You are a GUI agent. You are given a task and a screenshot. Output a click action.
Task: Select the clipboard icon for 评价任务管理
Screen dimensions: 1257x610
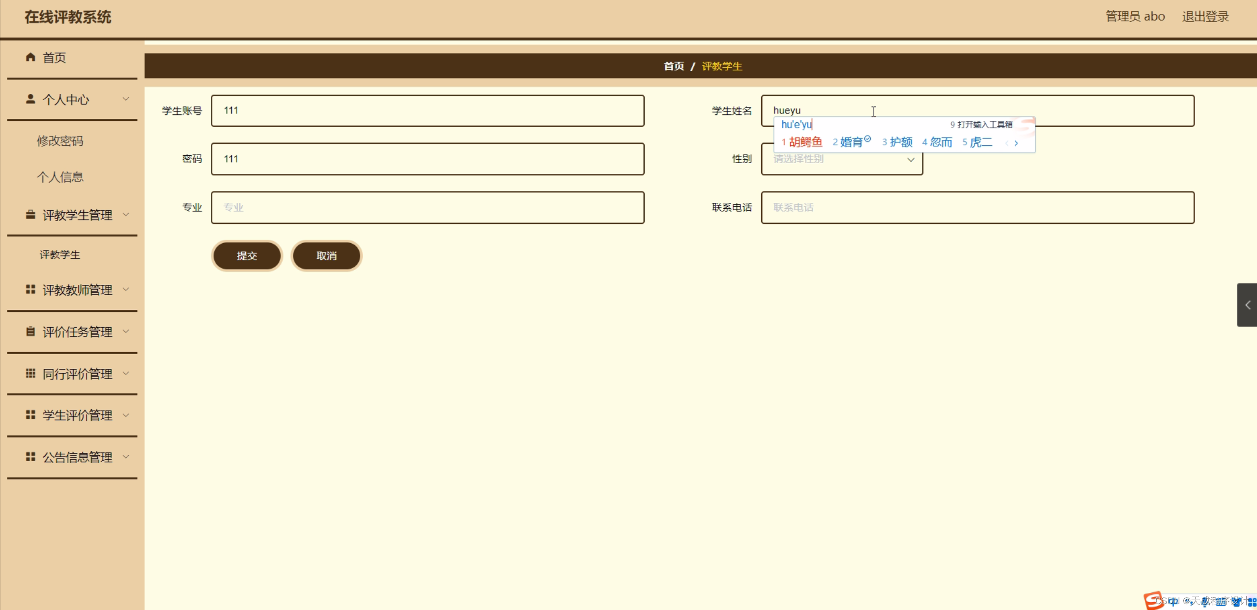30,332
